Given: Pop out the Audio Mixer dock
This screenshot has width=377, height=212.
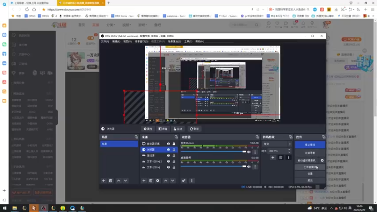Looking at the screenshot, I should [x=257, y=137].
